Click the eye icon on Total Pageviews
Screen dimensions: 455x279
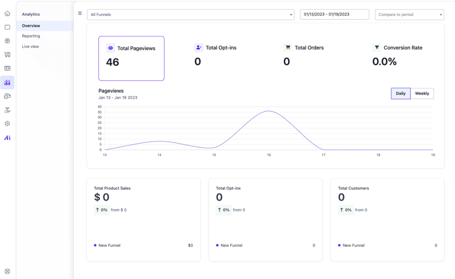click(111, 48)
